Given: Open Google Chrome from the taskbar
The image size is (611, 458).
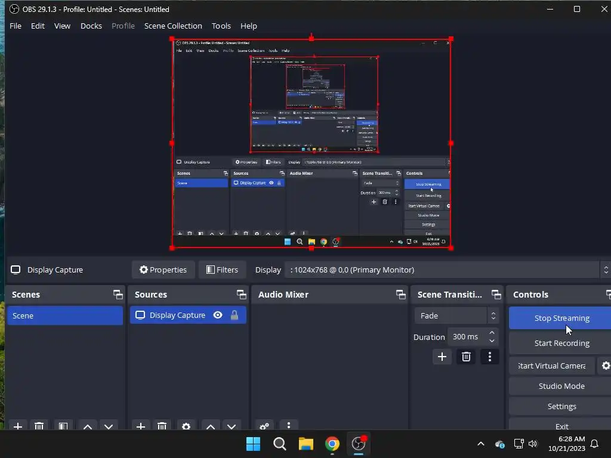Looking at the screenshot, I should (332, 444).
